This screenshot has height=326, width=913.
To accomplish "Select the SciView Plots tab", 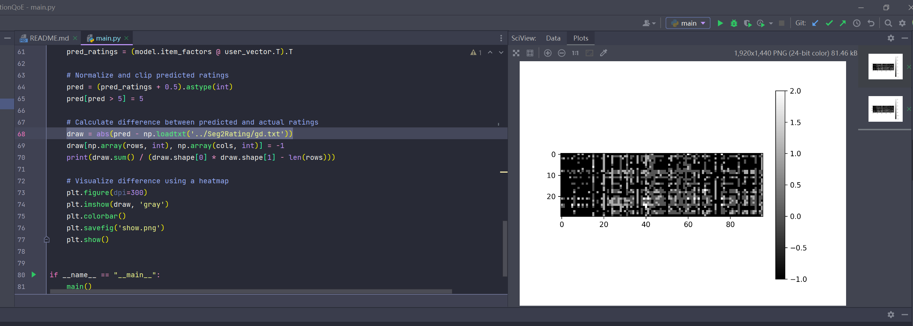I will 581,38.
